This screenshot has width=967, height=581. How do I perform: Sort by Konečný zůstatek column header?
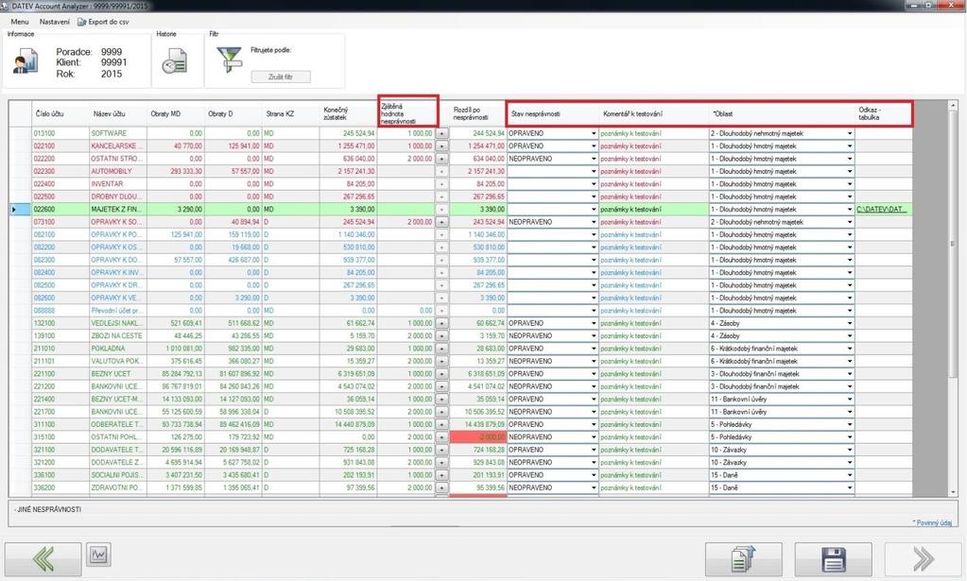[349, 114]
